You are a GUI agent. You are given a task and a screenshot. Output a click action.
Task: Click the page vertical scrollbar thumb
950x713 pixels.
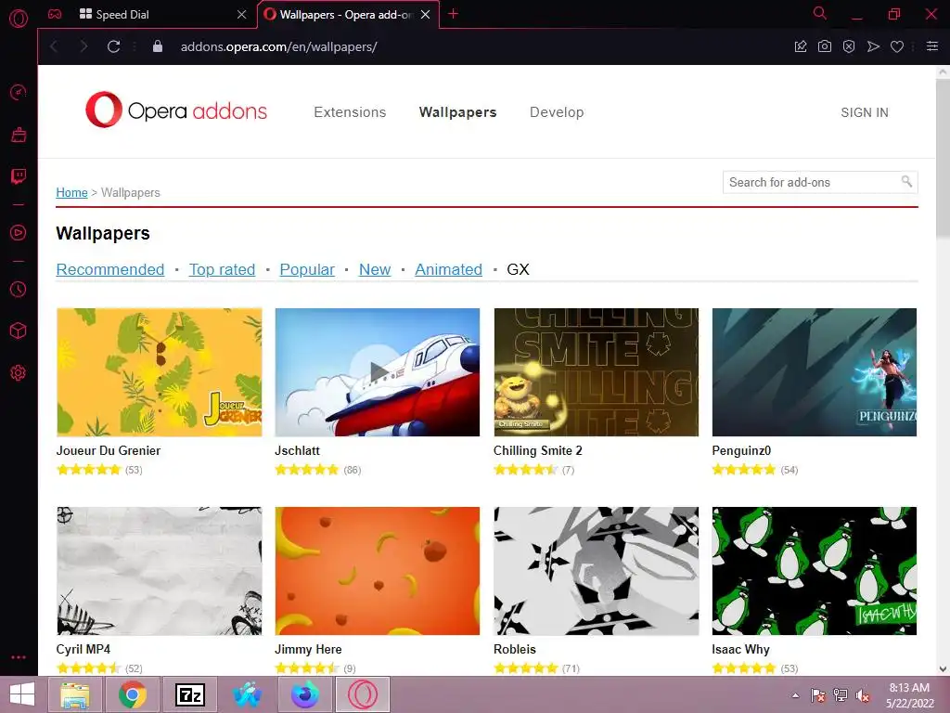pos(943,158)
